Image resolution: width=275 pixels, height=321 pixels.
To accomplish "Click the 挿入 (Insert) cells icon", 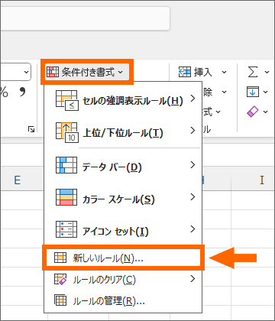I will [x=185, y=72].
